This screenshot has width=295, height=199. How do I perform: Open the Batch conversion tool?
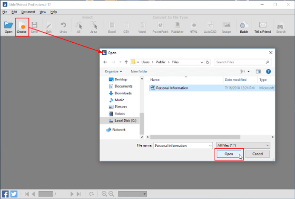click(x=244, y=27)
